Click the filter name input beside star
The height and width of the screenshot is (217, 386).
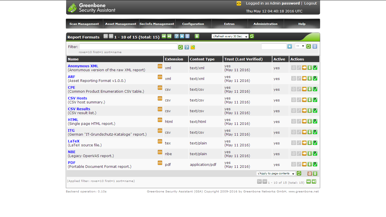[x=274, y=46]
